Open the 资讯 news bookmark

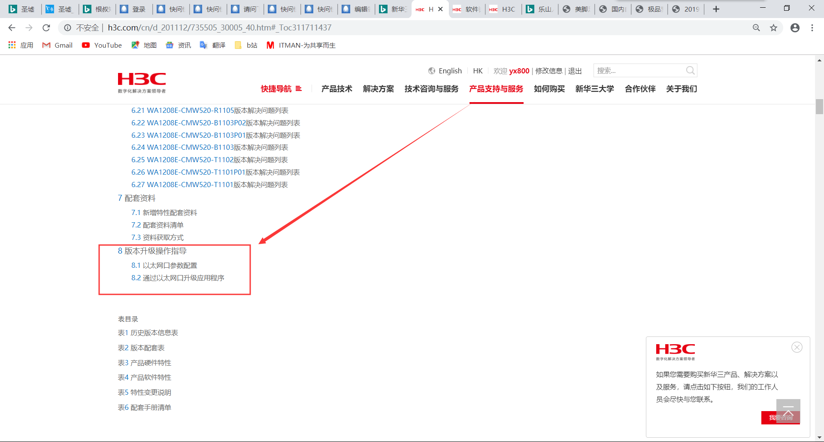179,45
